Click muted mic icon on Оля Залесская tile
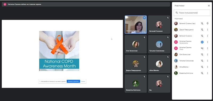213x101 pixels. (x=144, y=37)
